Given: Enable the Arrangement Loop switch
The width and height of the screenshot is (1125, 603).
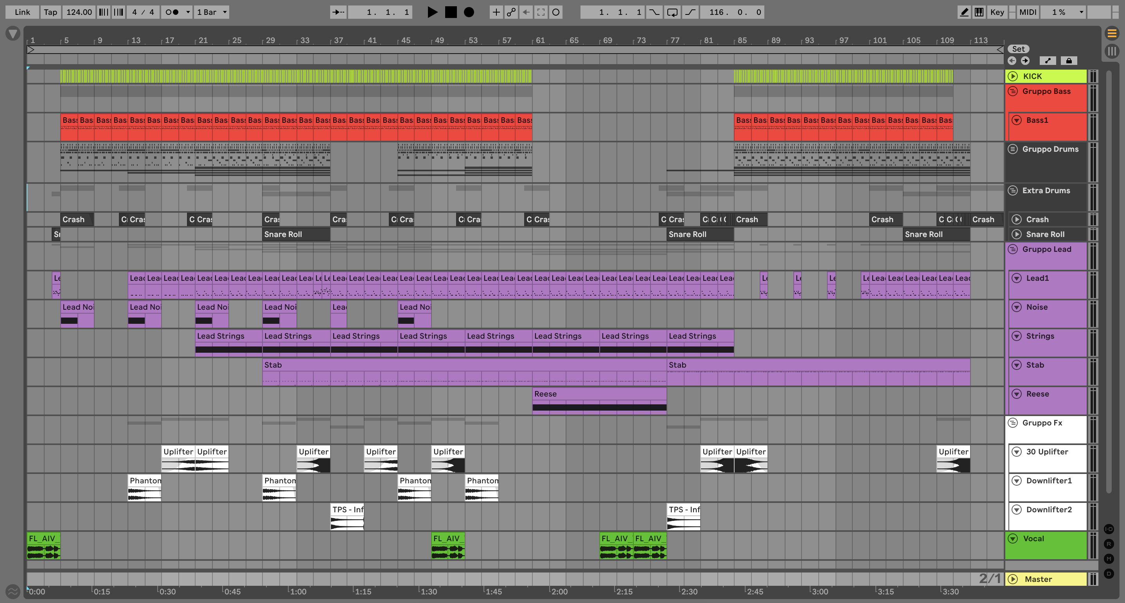Looking at the screenshot, I should point(672,12).
